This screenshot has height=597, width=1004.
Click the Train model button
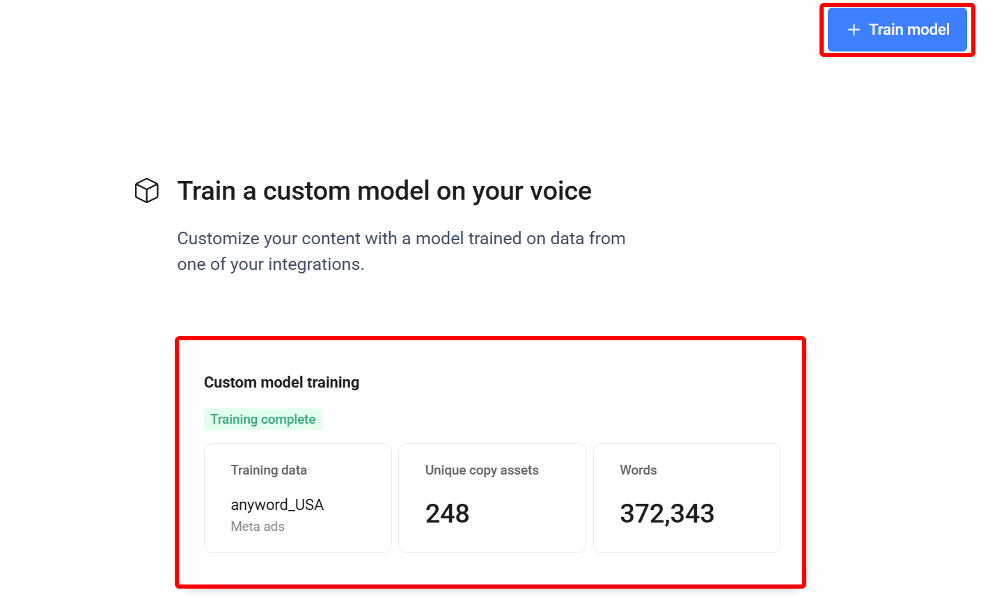click(897, 29)
